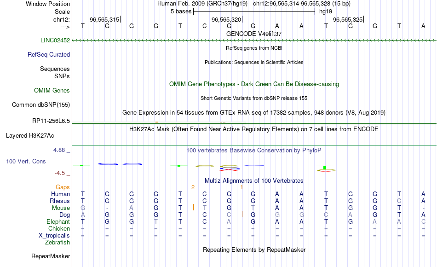This screenshot has width=437, height=267.
Task: Select the Mouse species label
Action: [61, 208]
